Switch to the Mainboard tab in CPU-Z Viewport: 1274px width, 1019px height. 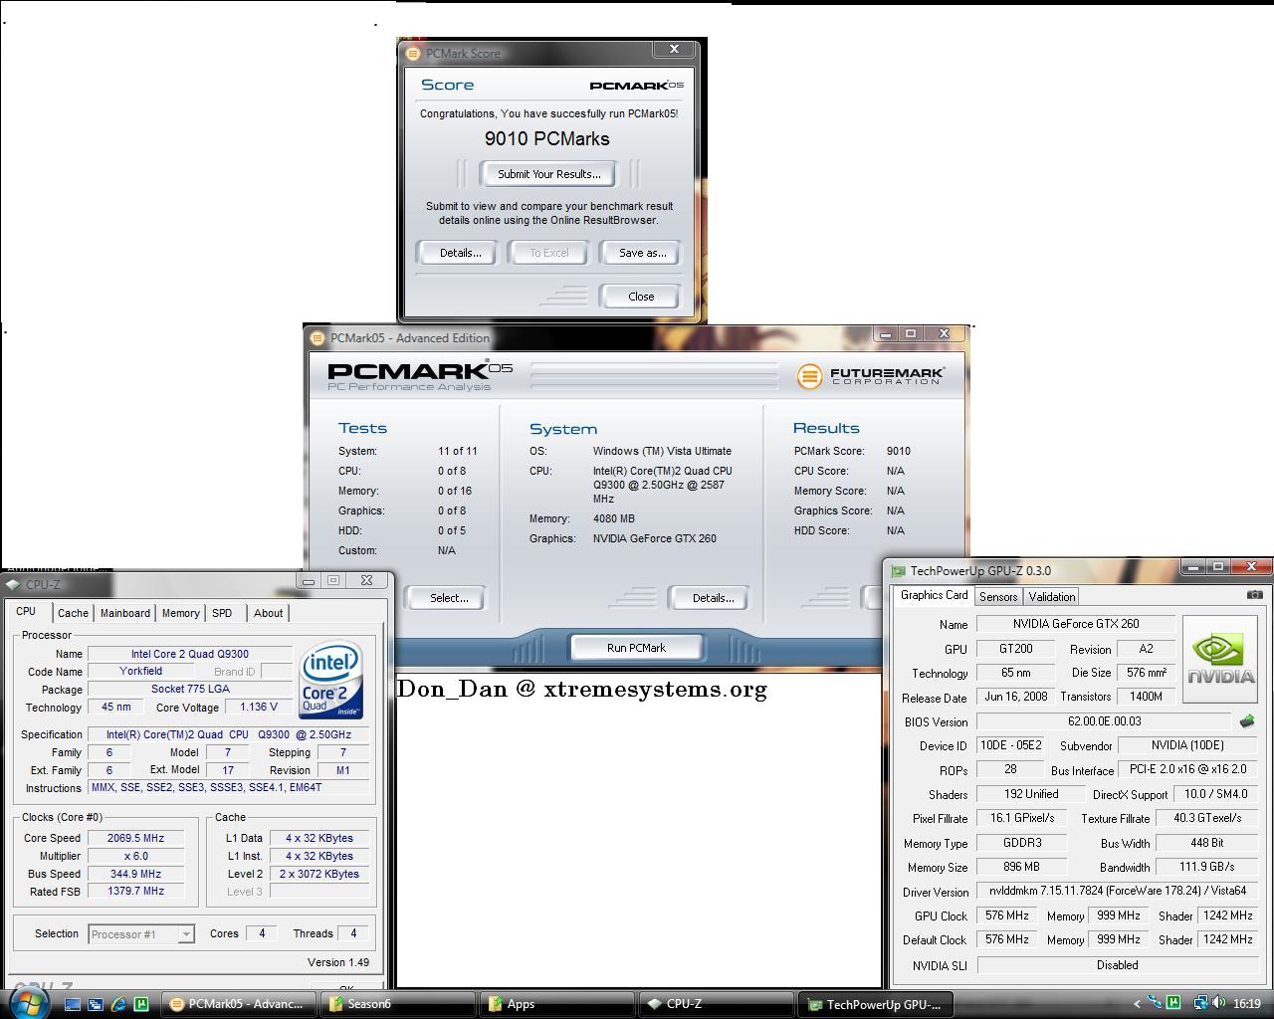[125, 613]
